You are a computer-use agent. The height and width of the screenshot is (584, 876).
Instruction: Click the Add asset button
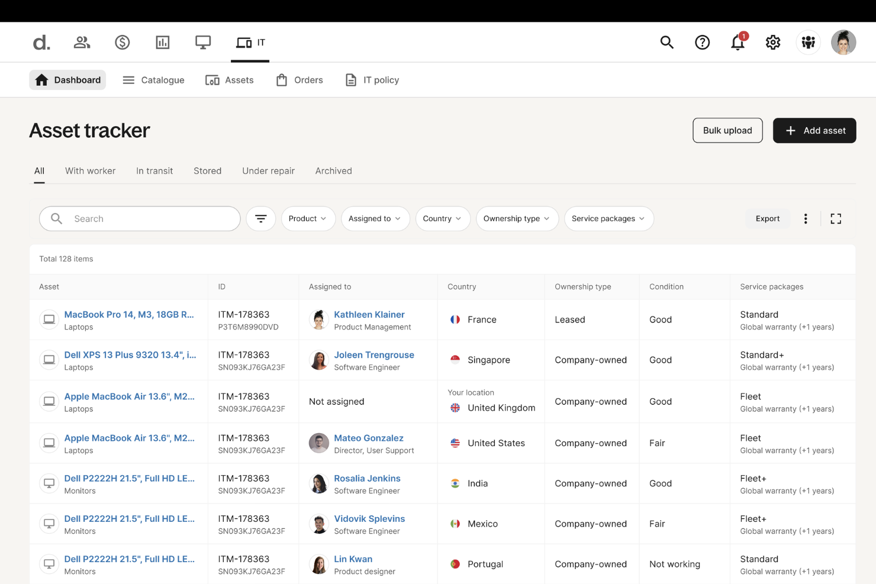[814, 130]
